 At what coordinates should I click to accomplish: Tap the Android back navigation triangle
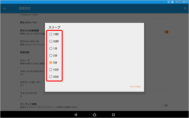coord(76,115)
